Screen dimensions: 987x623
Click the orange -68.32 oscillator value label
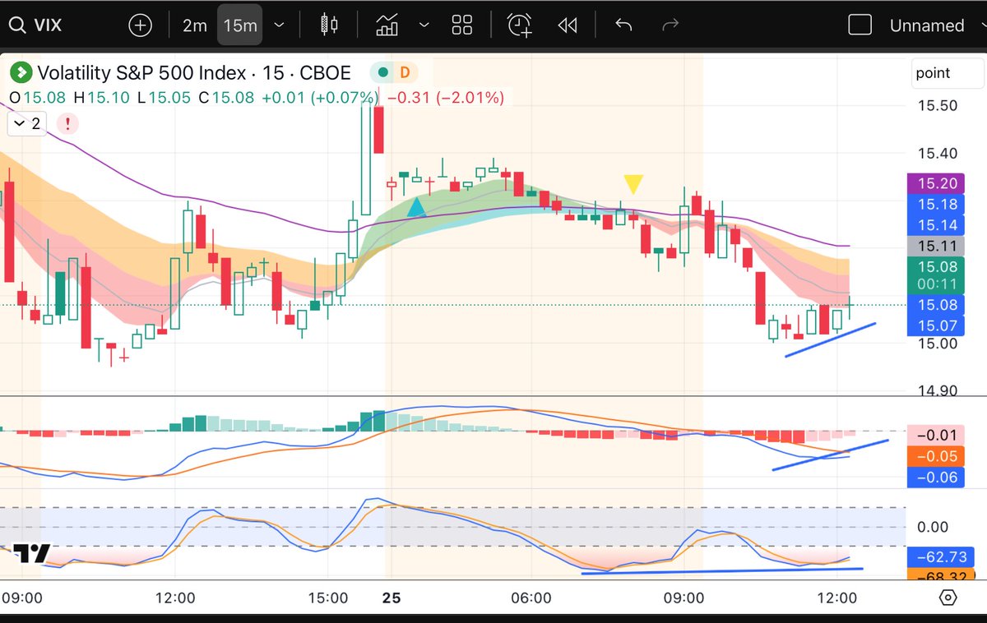(x=939, y=575)
